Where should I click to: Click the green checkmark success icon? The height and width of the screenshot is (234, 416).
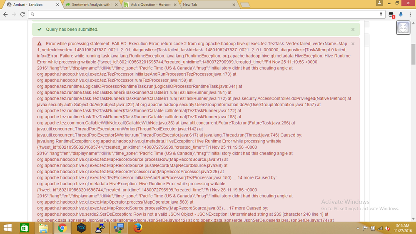[40, 30]
